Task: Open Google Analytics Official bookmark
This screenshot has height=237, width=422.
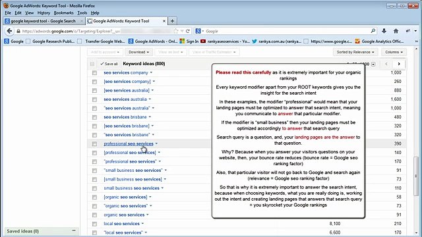Action: click(379, 41)
